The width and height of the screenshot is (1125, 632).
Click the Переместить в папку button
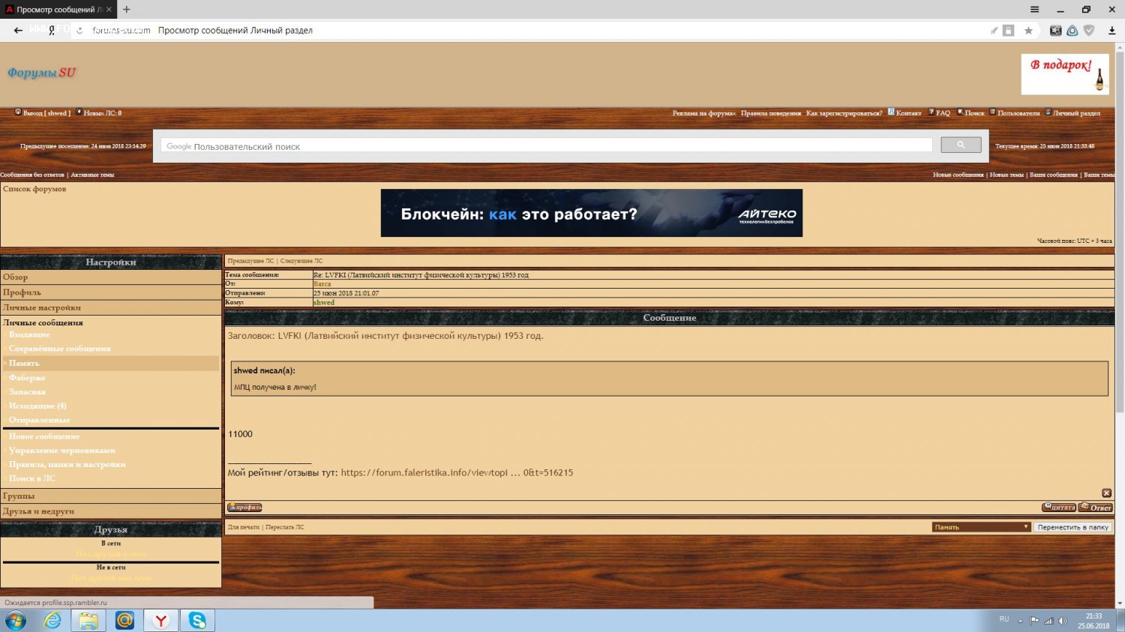1072,527
